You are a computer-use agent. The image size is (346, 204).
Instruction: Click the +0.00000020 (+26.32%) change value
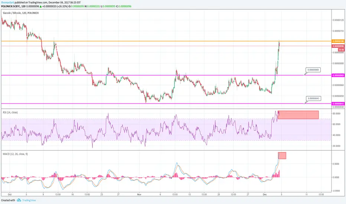(x=55, y=6)
